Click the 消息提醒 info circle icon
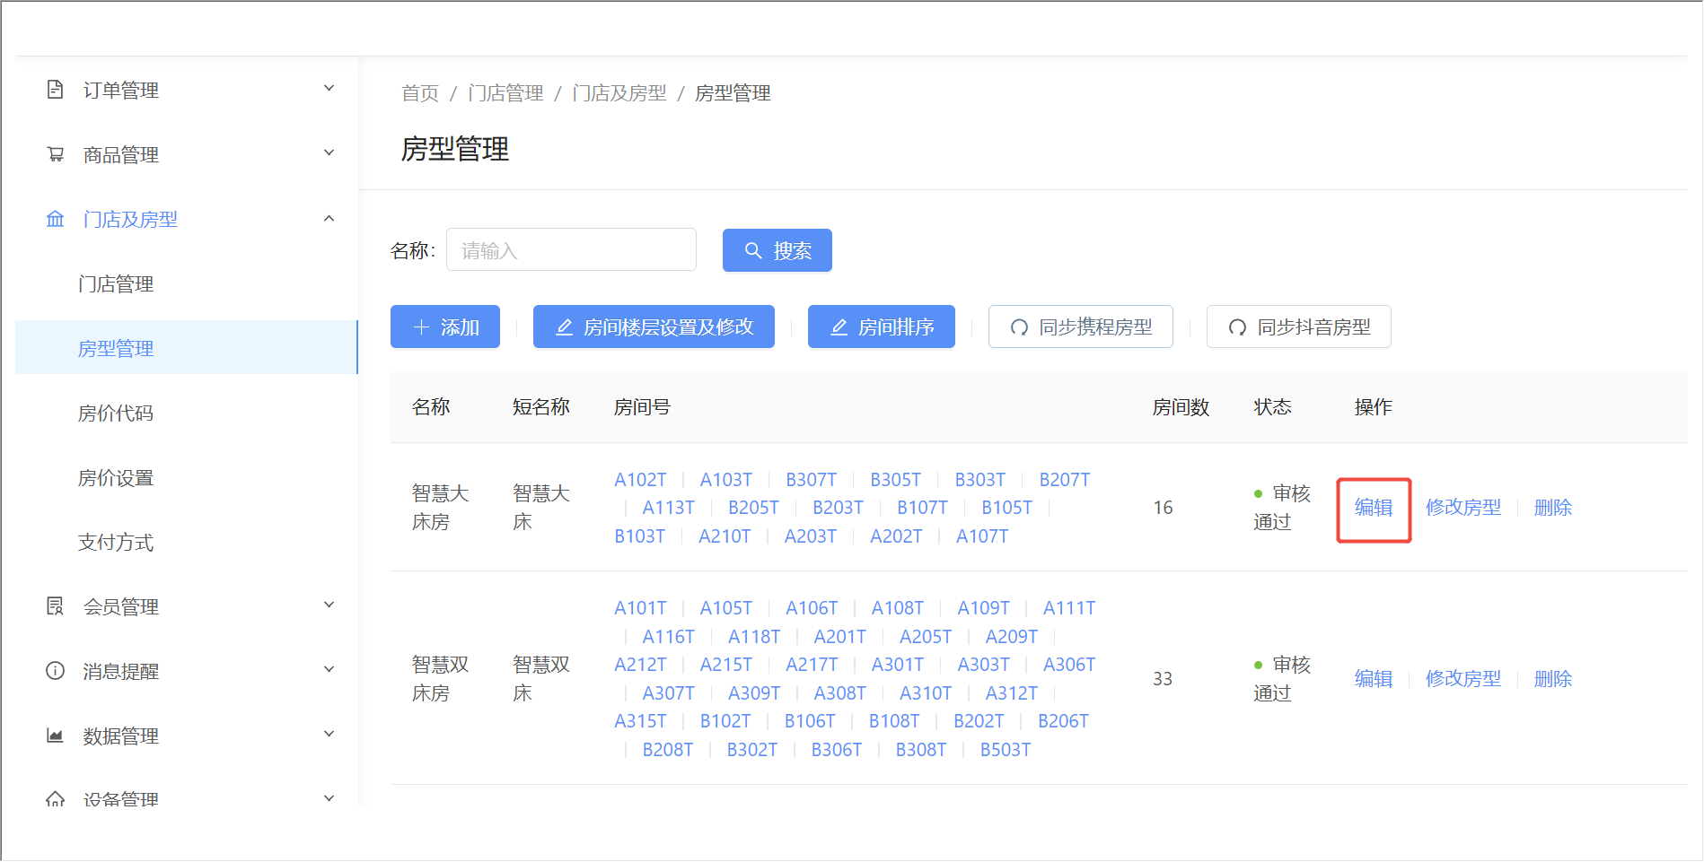This screenshot has width=1704, height=862. [x=55, y=670]
